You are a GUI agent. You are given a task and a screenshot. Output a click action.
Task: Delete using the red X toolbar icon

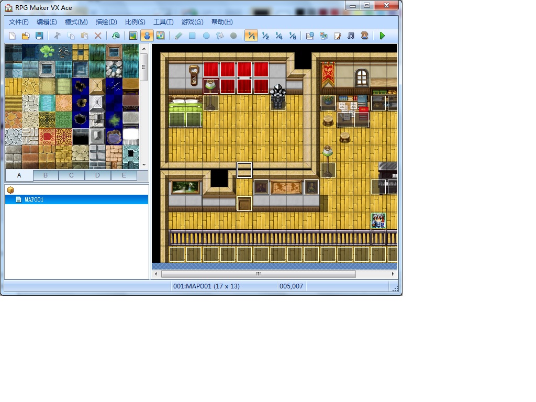pos(98,36)
